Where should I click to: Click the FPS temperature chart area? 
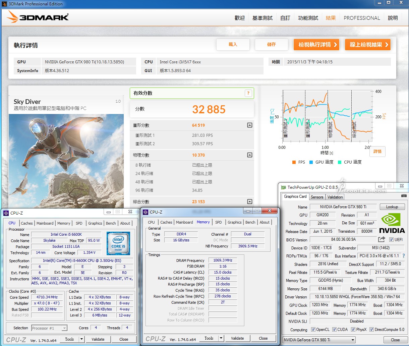click(327, 116)
